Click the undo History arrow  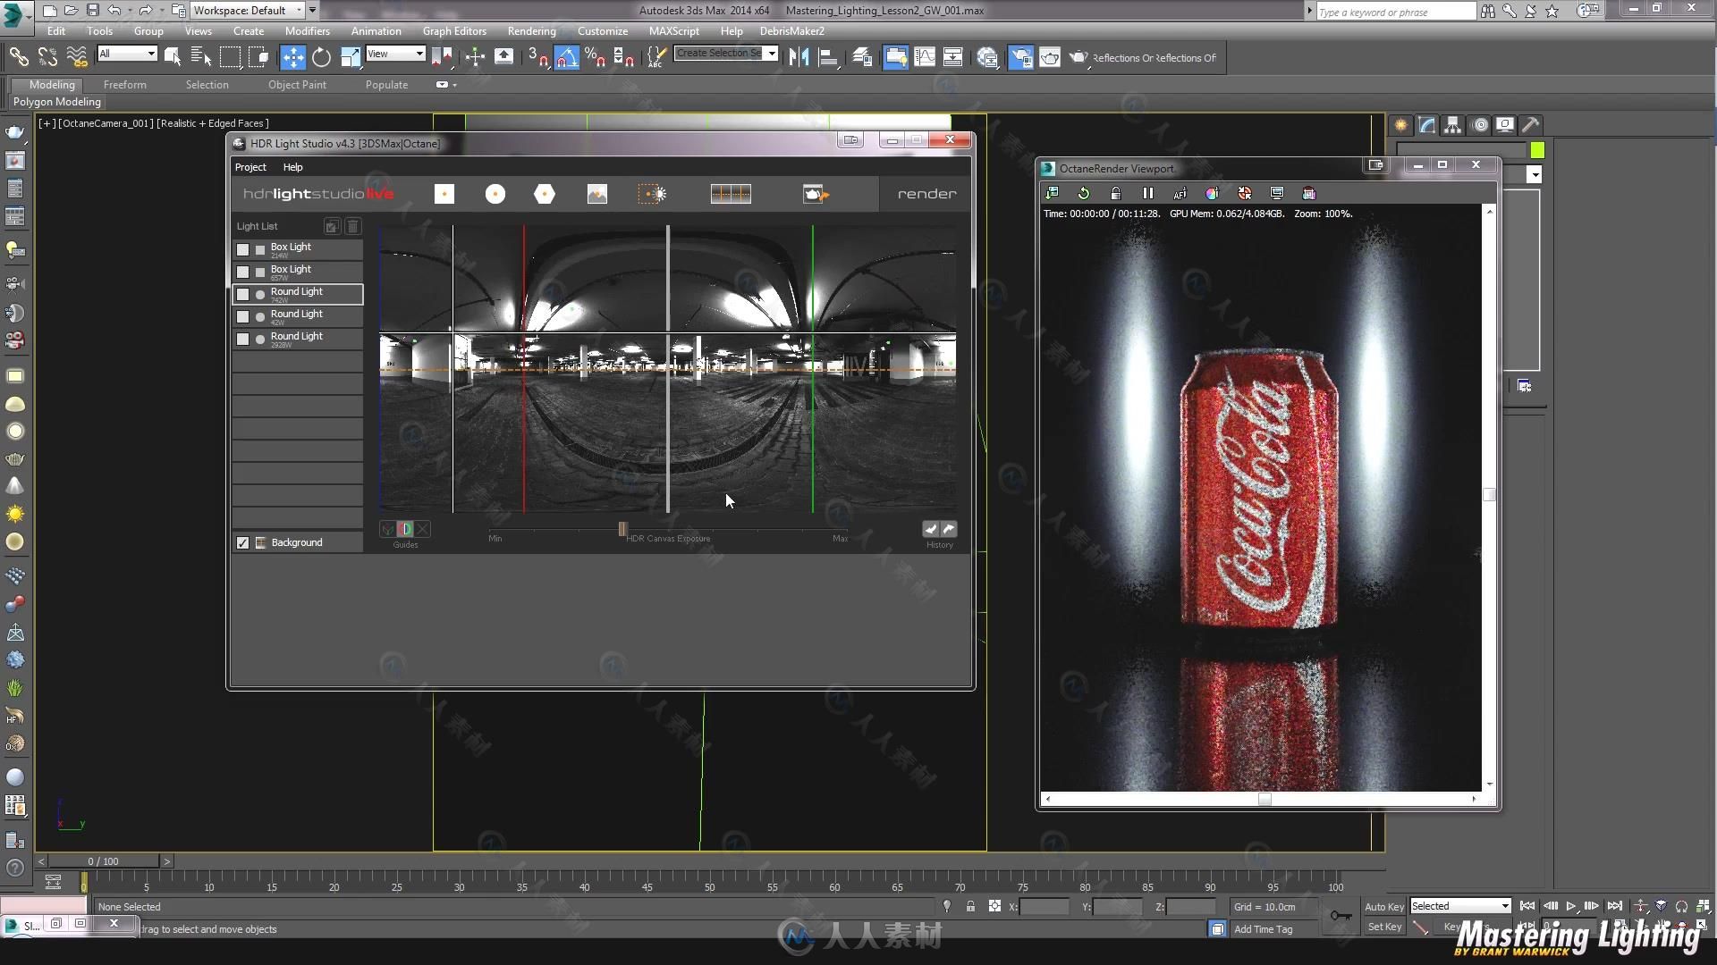click(x=931, y=529)
